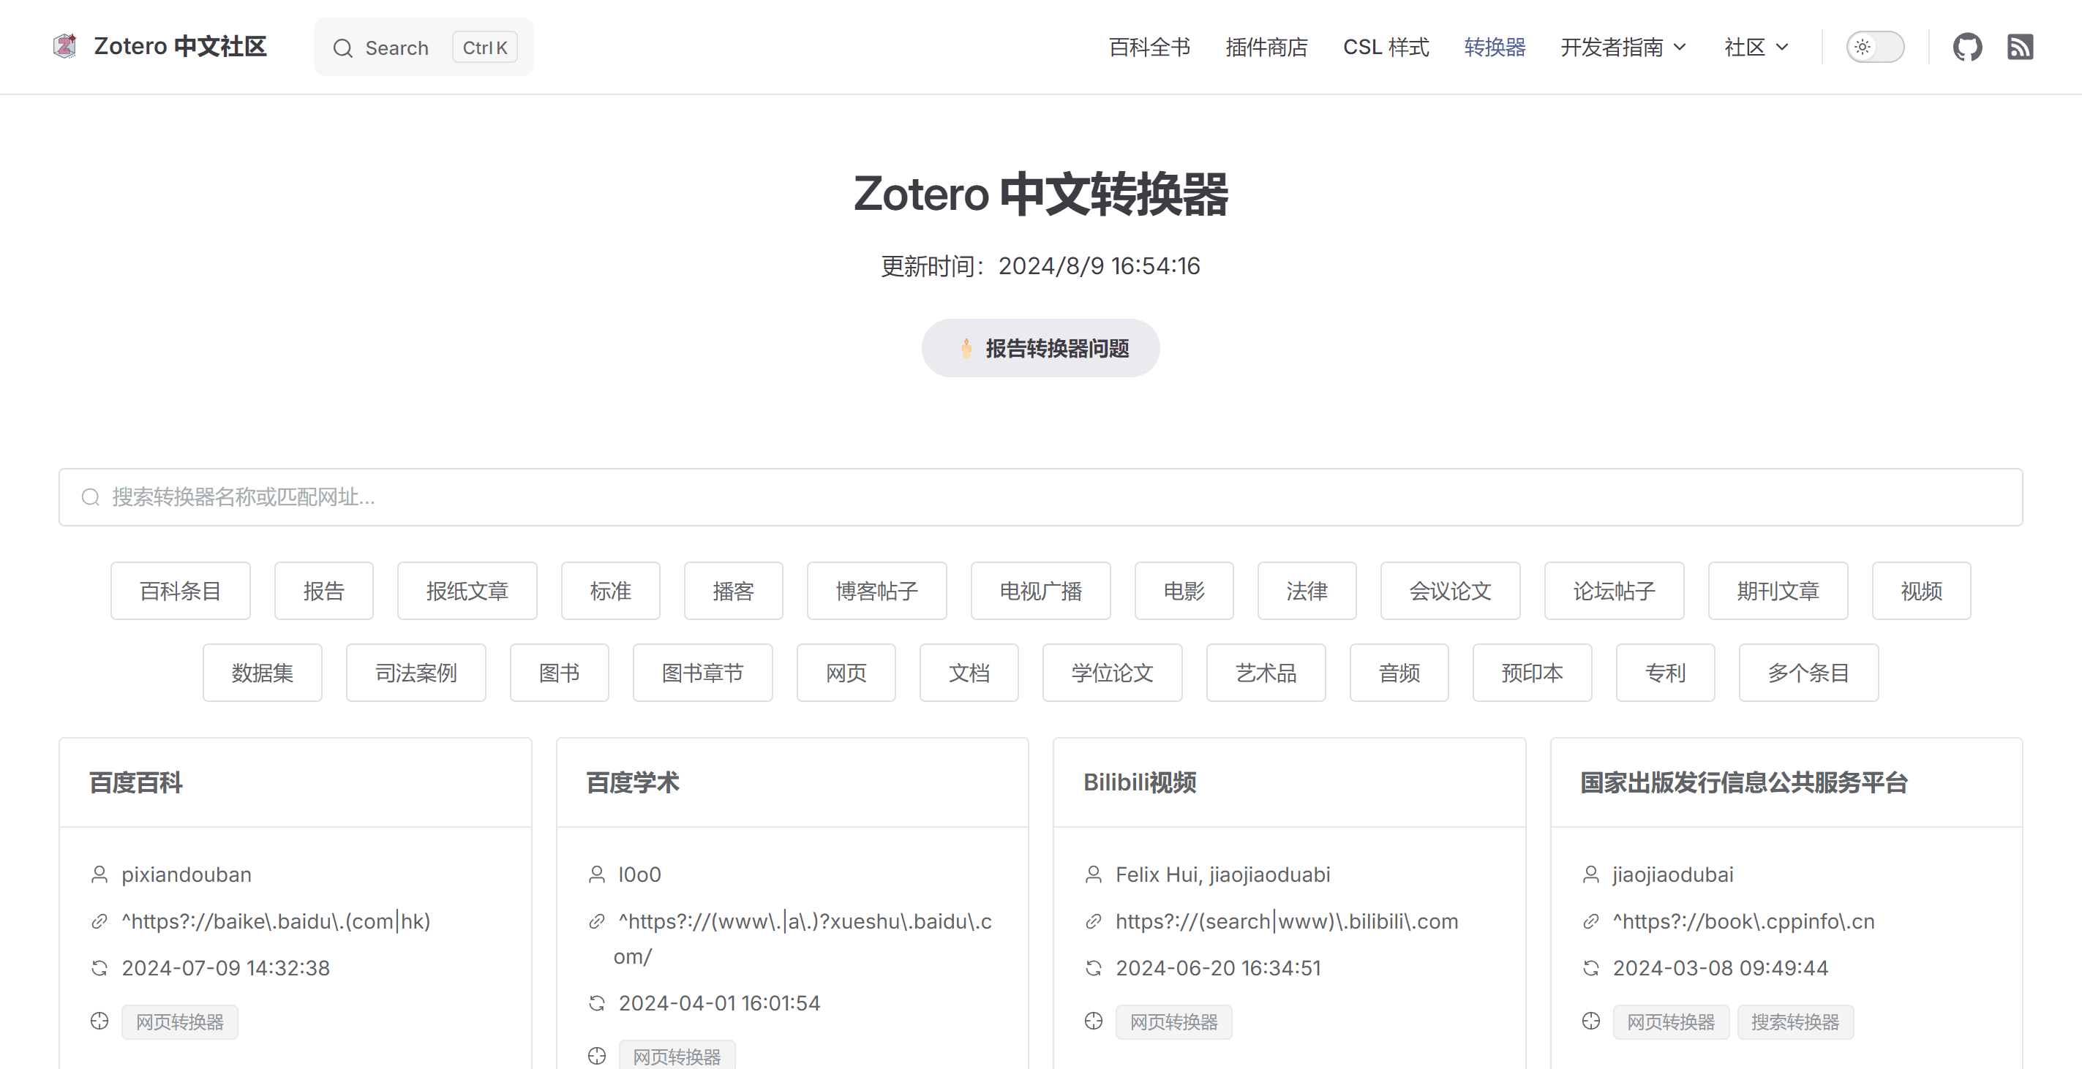Filter by 报告 tag
Image resolution: width=2082 pixels, height=1069 pixels.
[323, 591]
